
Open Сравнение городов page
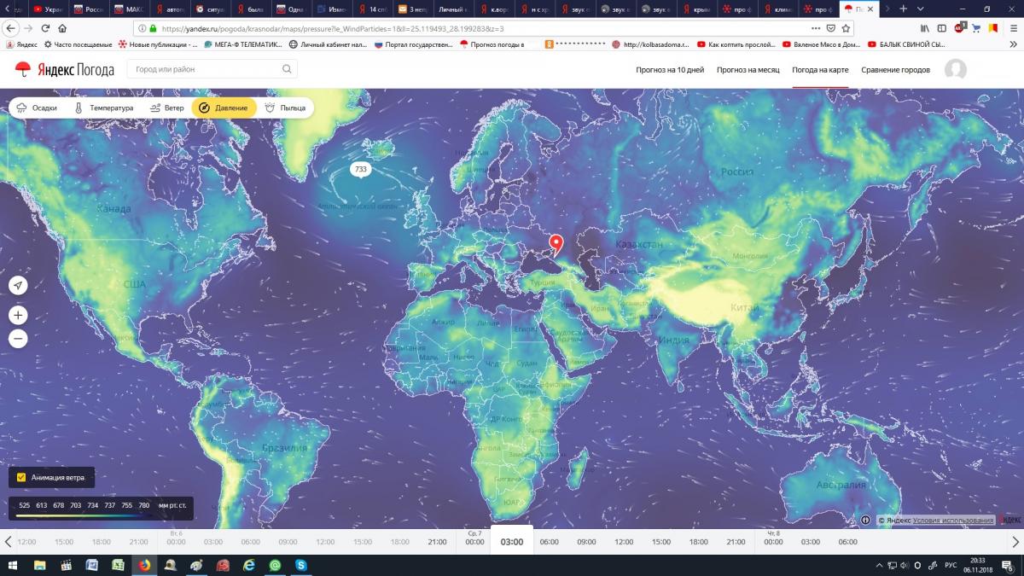point(895,70)
